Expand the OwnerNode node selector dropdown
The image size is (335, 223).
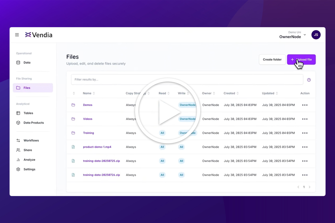pos(293,35)
